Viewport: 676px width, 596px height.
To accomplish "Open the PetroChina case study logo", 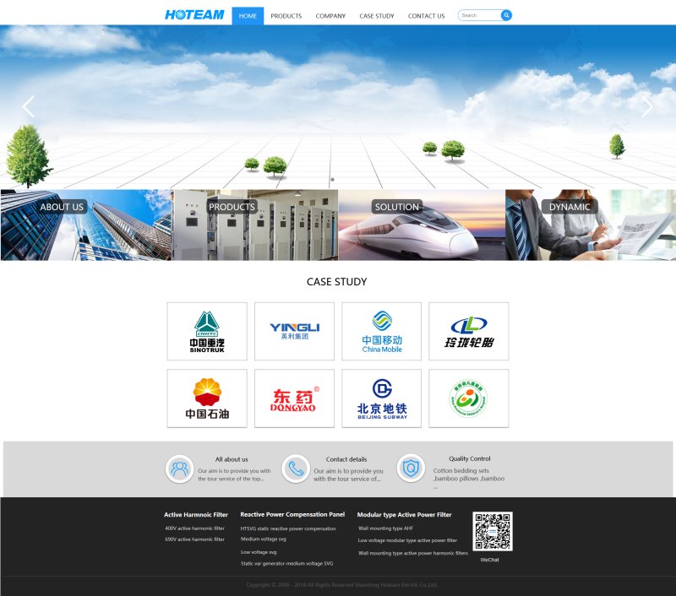I will 207,398.
